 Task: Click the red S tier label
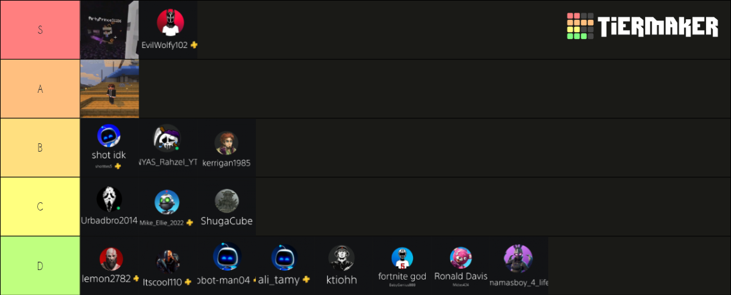40,30
